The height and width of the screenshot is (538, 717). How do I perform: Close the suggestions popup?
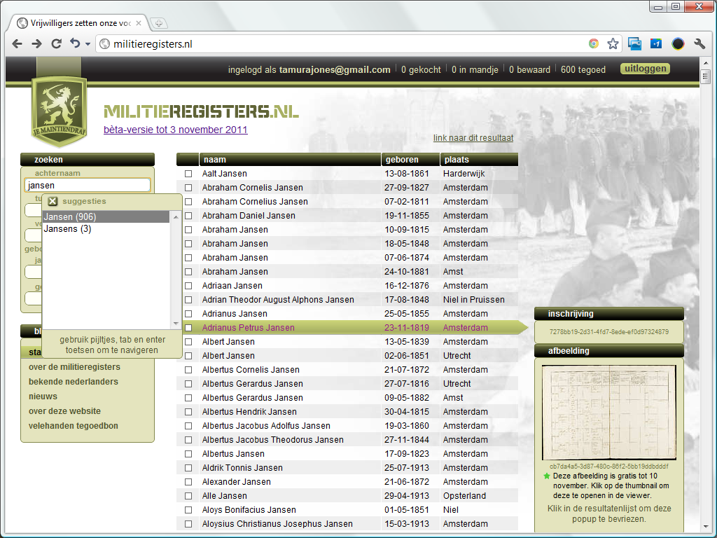click(52, 200)
